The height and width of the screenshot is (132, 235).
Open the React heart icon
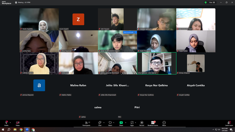110,122
